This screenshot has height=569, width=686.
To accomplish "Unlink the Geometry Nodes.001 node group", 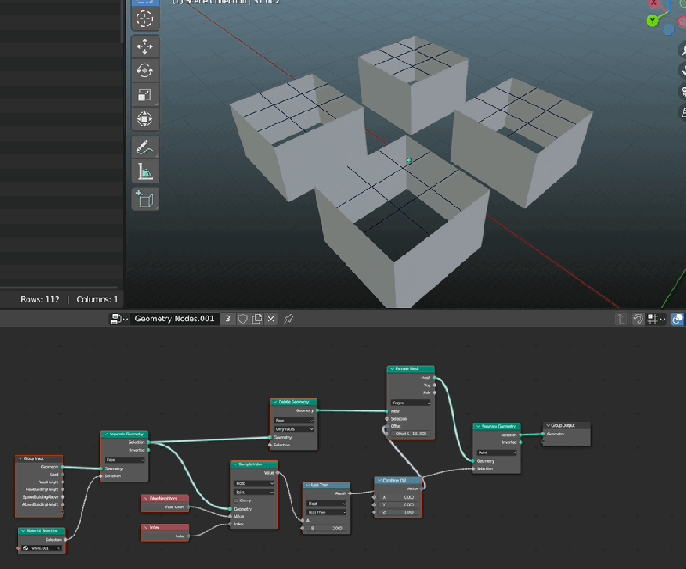I will pos(270,319).
